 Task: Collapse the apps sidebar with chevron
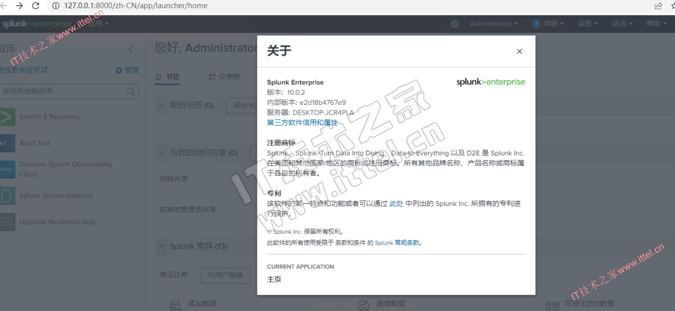point(130,49)
